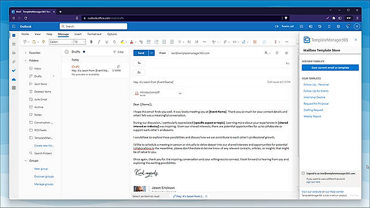This screenshot has width=370, height=208.
Task: Open ribbon overflow more options
Action: pos(287,42)
